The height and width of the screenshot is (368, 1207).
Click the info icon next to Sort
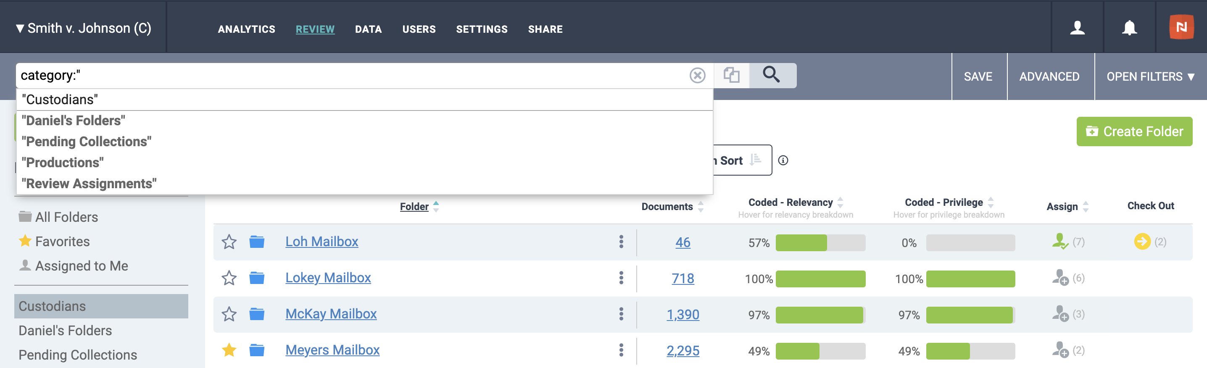point(783,160)
